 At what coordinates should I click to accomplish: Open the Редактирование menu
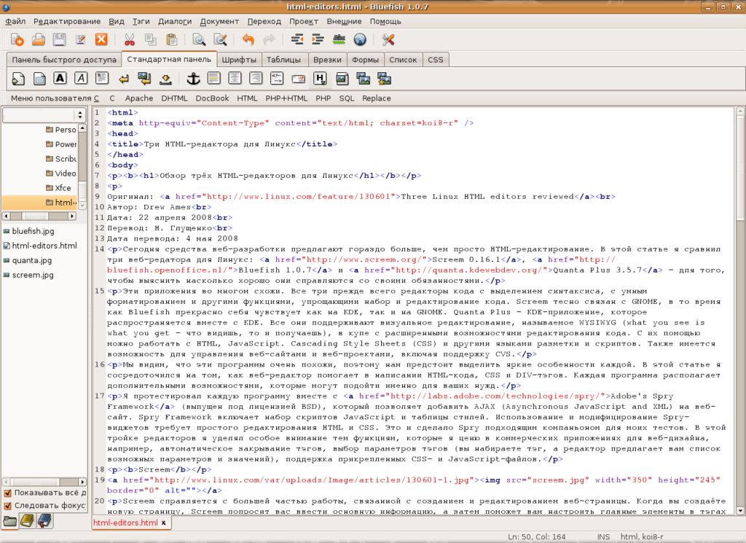pyautogui.click(x=67, y=21)
